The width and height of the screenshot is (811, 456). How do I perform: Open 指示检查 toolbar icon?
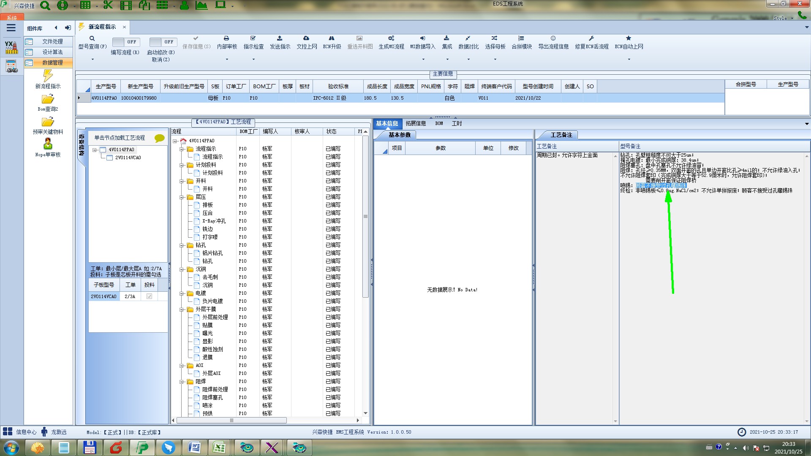pos(253,38)
